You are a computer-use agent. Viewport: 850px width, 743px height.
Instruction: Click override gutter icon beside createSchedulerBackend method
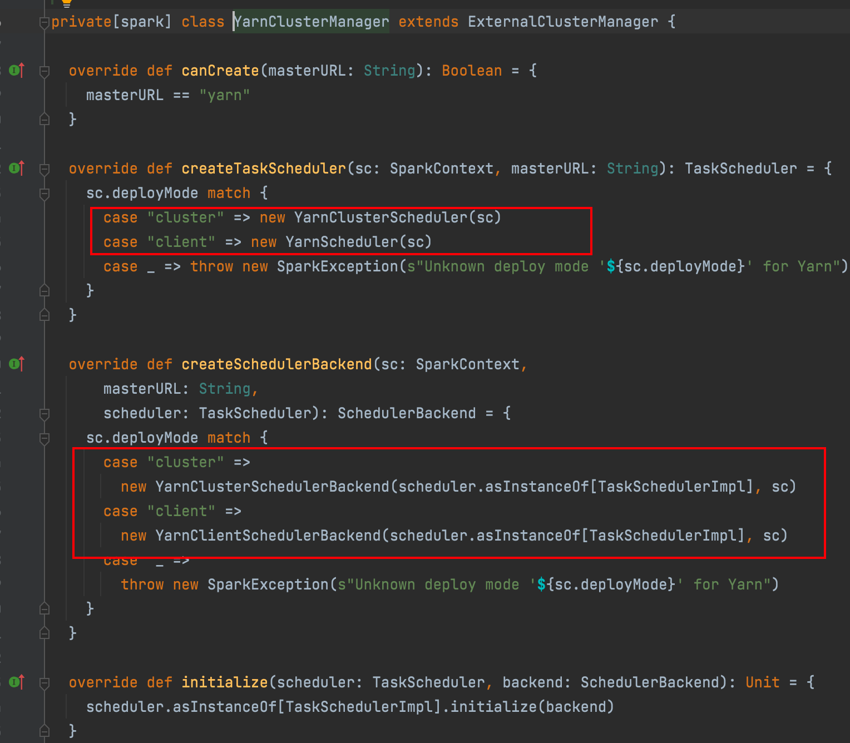(16, 364)
